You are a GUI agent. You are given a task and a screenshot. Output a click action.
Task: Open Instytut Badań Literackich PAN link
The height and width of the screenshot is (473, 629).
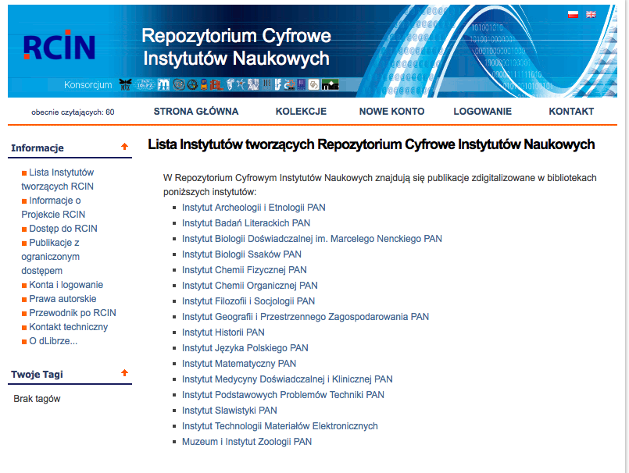246,223
